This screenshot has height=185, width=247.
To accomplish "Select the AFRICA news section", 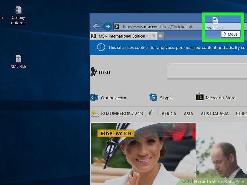I will [x=169, y=114].
